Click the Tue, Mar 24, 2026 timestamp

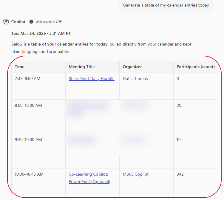[x=41, y=33]
